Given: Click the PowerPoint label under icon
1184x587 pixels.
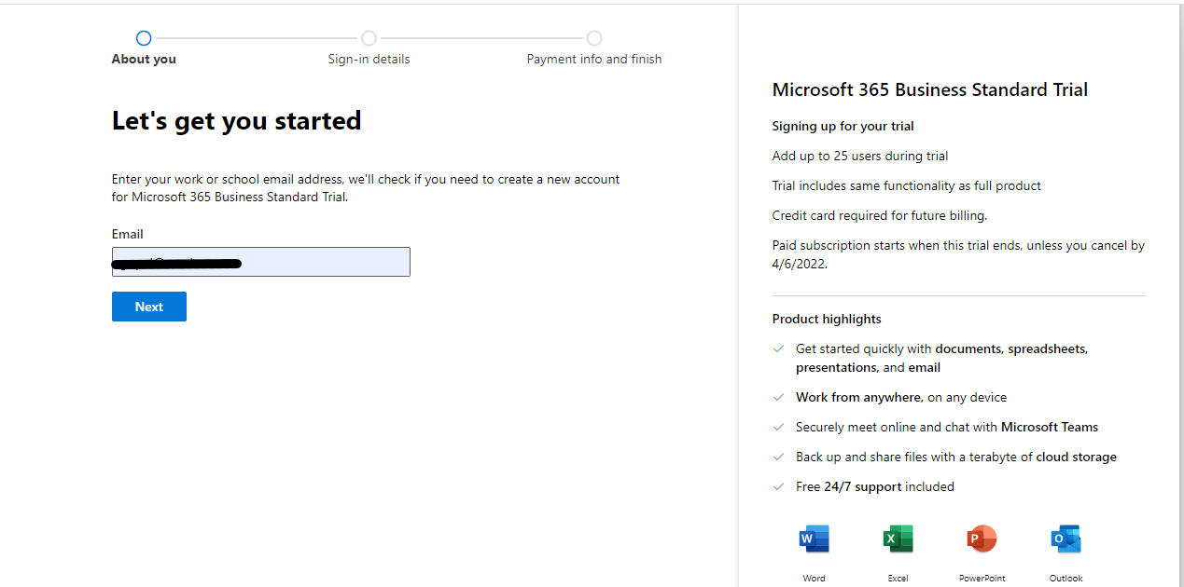Looking at the screenshot, I should click(982, 579).
